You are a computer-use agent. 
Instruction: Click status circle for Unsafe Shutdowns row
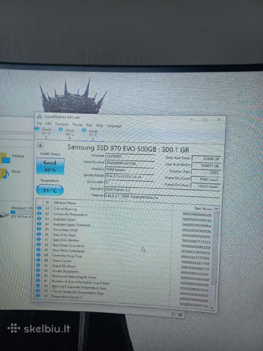coord(38,270)
